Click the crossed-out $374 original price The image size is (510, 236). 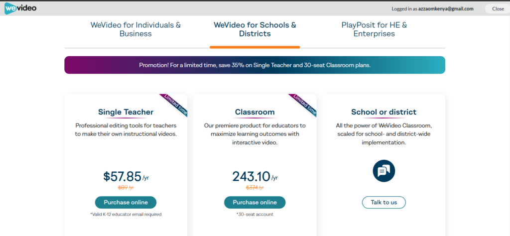(x=255, y=188)
